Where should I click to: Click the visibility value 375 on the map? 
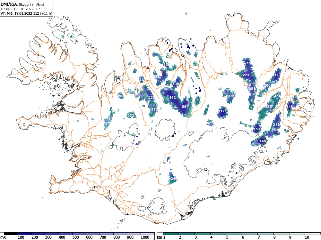(155, 109)
